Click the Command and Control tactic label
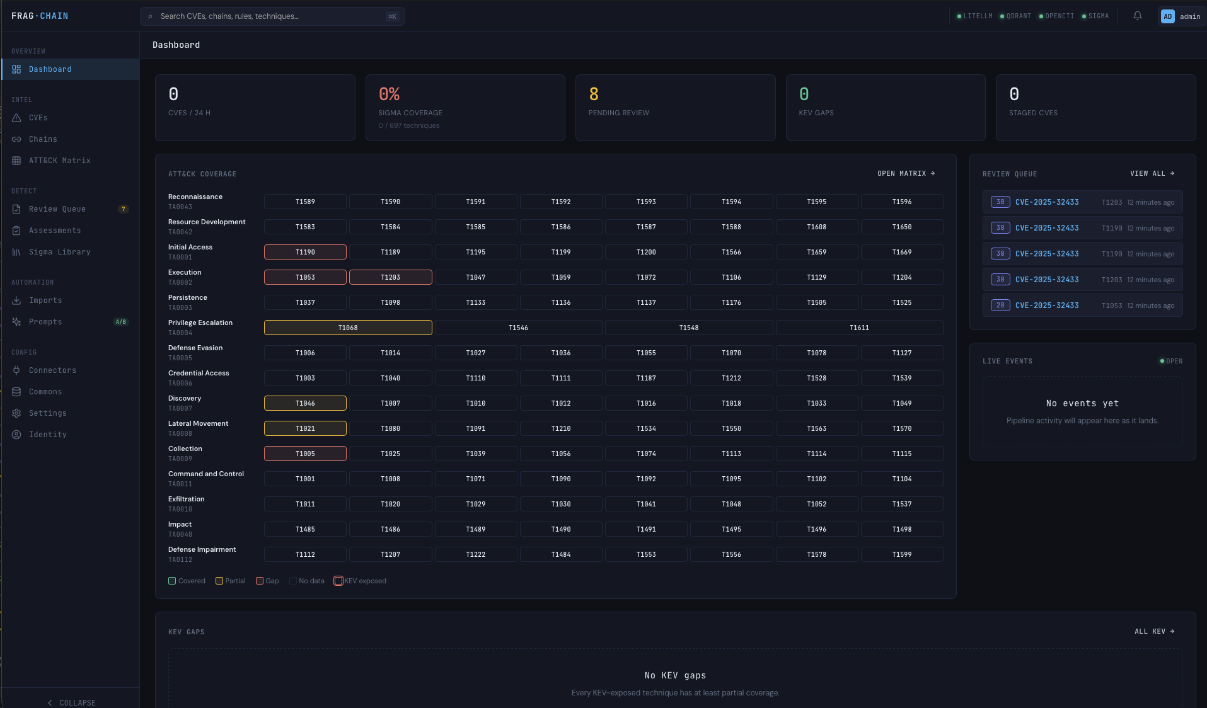The height and width of the screenshot is (708, 1207). pos(206,474)
